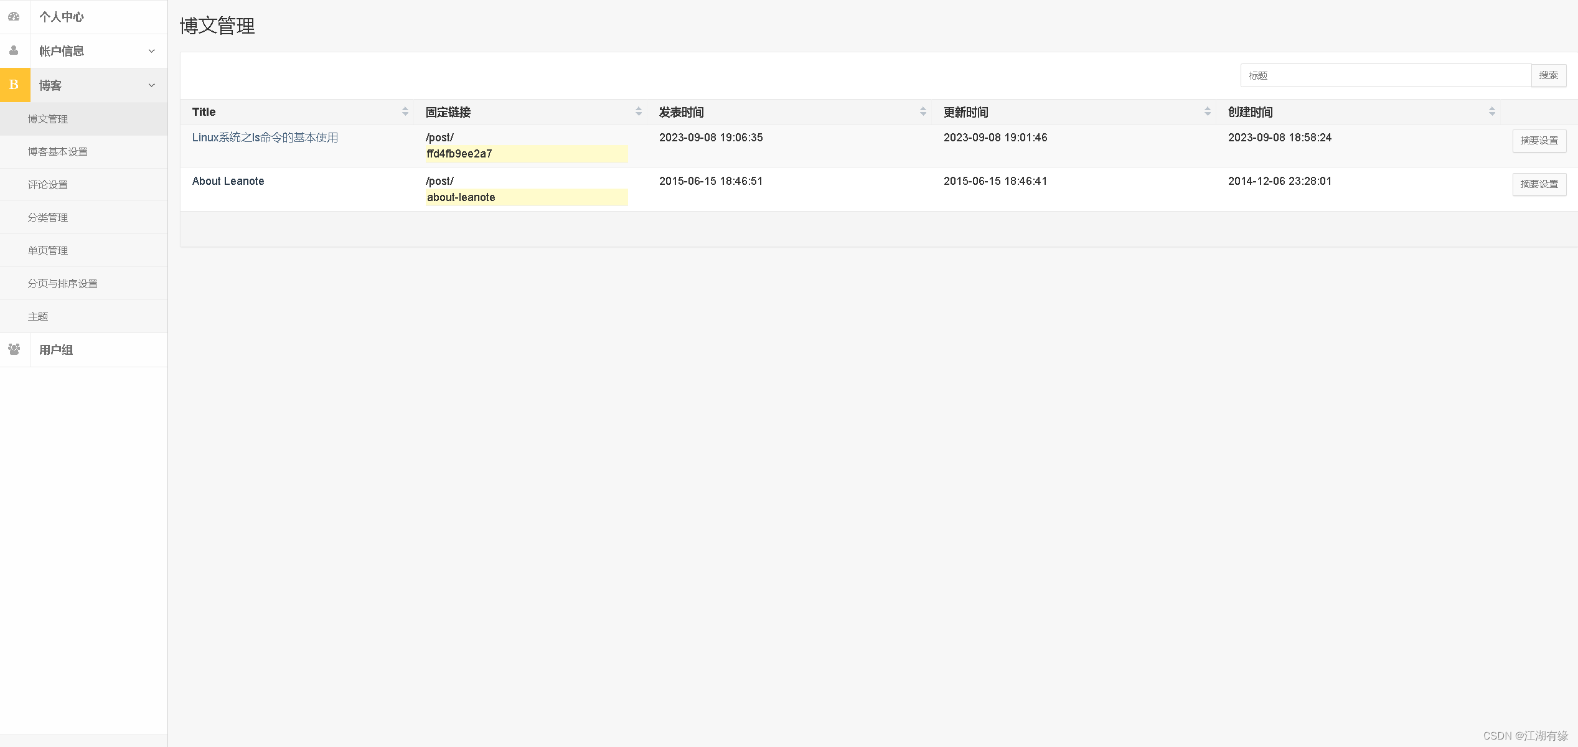
Task: Open 分类管理 submenu item
Action: point(83,217)
